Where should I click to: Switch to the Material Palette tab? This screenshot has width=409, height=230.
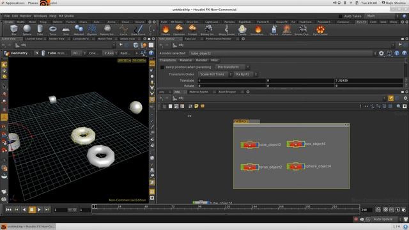[x=199, y=92]
